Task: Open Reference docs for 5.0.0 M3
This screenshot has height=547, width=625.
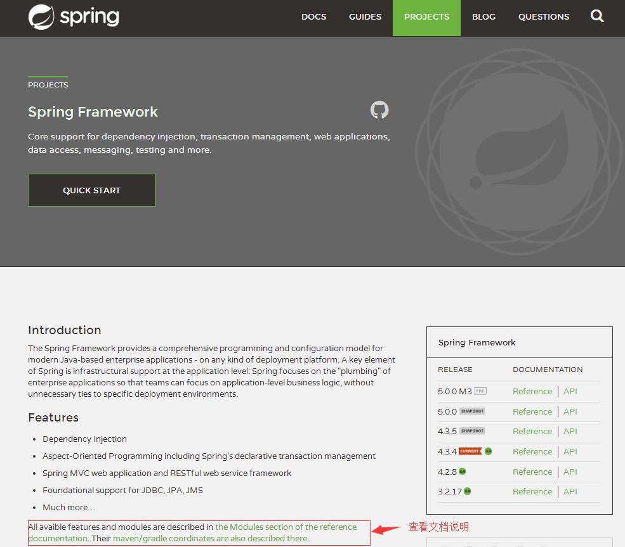Action: [x=532, y=391]
